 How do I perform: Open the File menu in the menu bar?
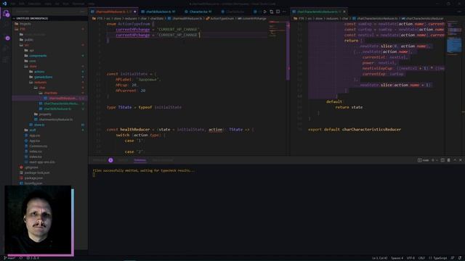pyautogui.click(x=13, y=4)
